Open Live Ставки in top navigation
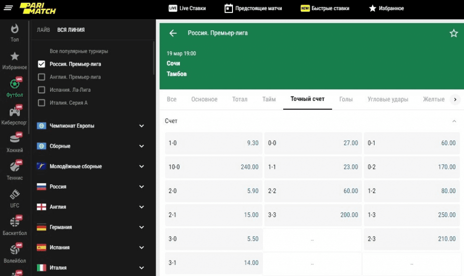The image size is (464, 276). point(187,8)
